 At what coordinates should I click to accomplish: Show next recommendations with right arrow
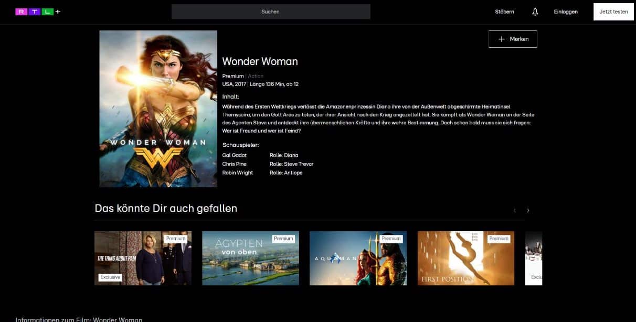click(528, 210)
